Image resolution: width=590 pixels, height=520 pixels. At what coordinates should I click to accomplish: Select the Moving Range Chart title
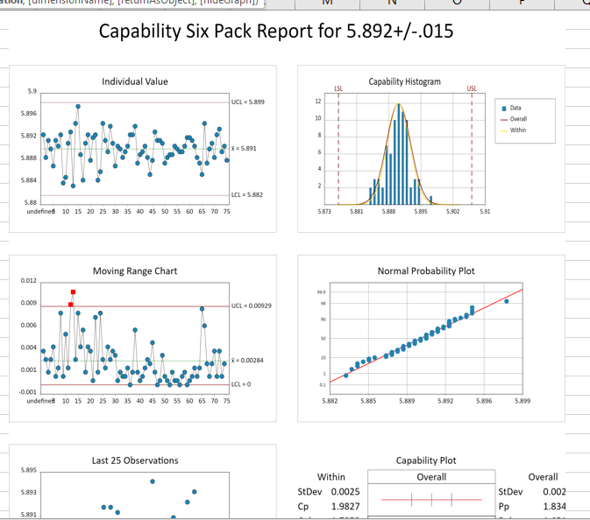135,271
